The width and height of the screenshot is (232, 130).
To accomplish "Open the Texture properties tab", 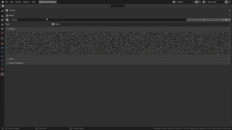I will [2, 74].
